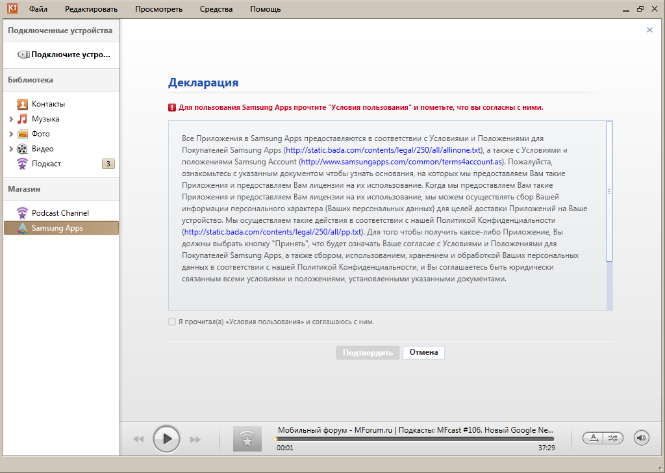
Task: Click the Подтвердить button
Action: 368,353
